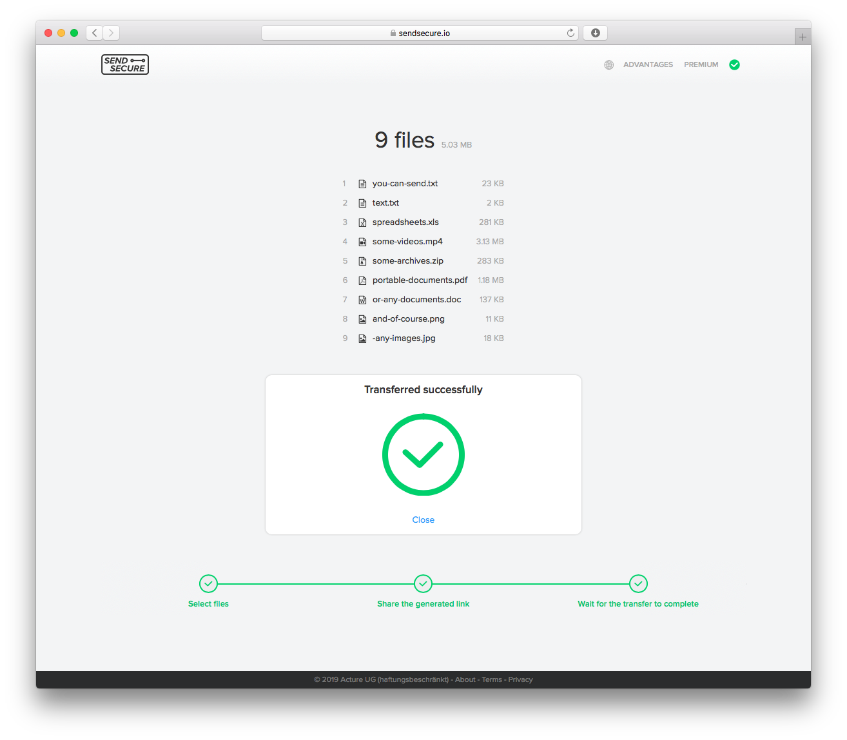Open the language globe selector
The width and height of the screenshot is (847, 740).
[x=608, y=64]
